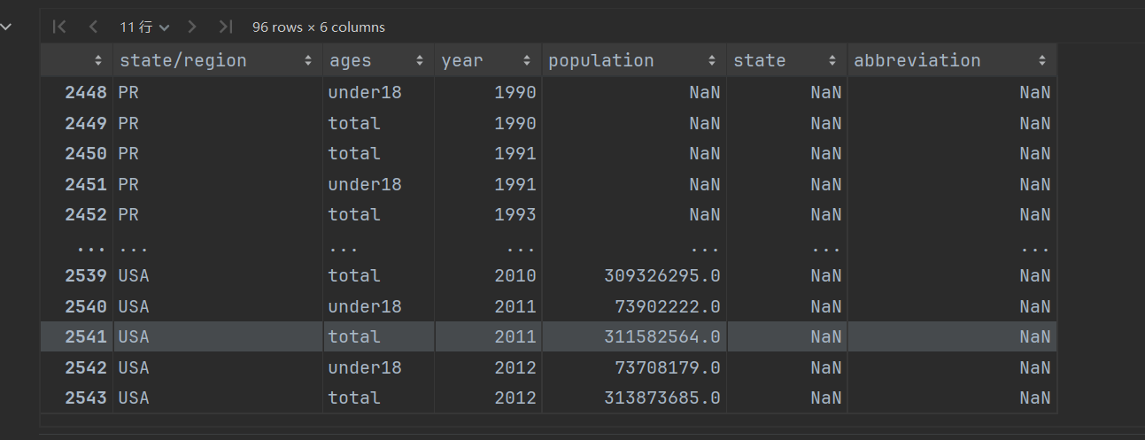Screen dimensions: 1145x440
Task: Click the index column sort arrows
Action: click(98, 61)
